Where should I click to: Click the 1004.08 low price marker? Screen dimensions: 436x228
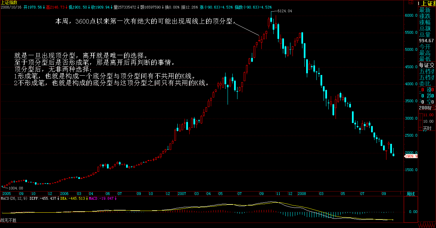(x=15, y=188)
